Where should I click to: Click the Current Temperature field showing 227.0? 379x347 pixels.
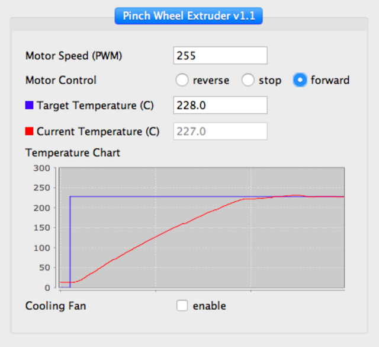point(220,131)
